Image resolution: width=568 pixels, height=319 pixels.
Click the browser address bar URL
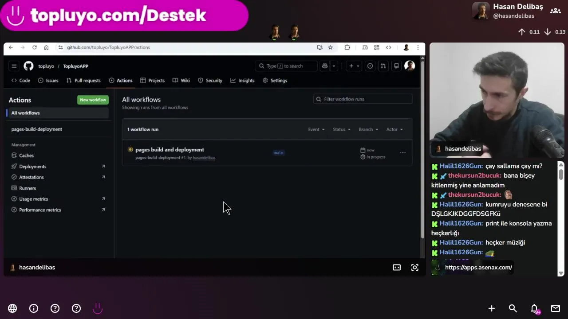108,47
